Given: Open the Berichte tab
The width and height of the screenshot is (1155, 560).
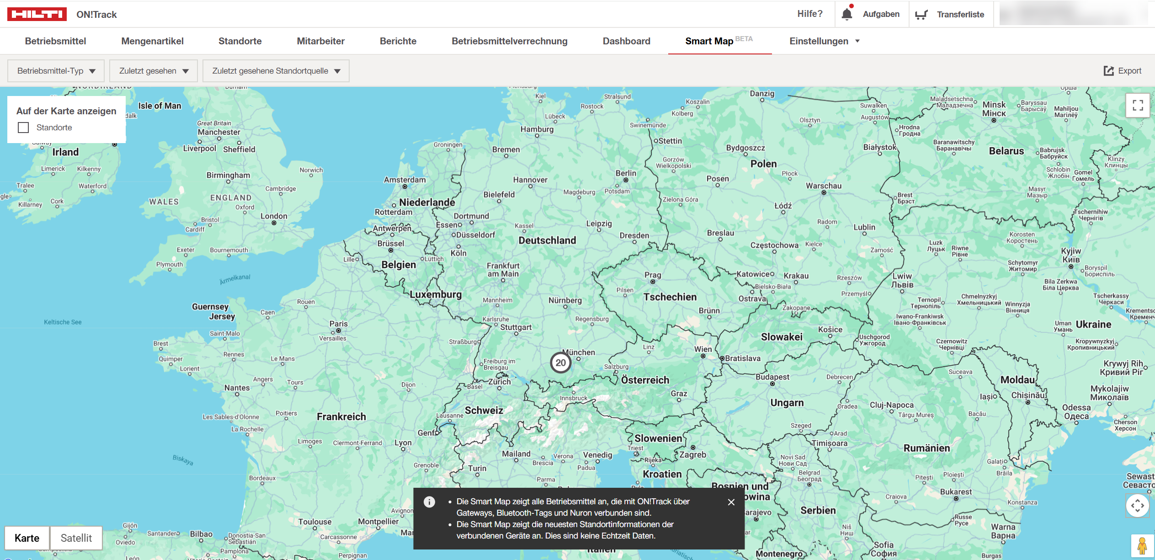Looking at the screenshot, I should 398,41.
